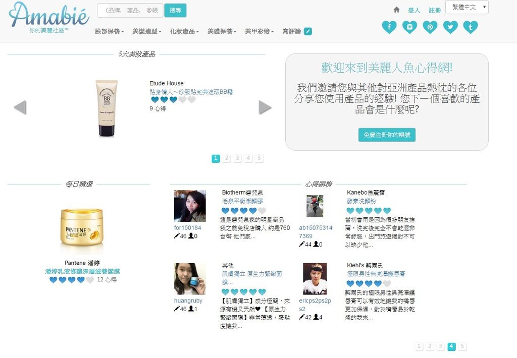The image size is (517, 358).
Task: Open the Instagram heart icon
Action: tap(409, 27)
